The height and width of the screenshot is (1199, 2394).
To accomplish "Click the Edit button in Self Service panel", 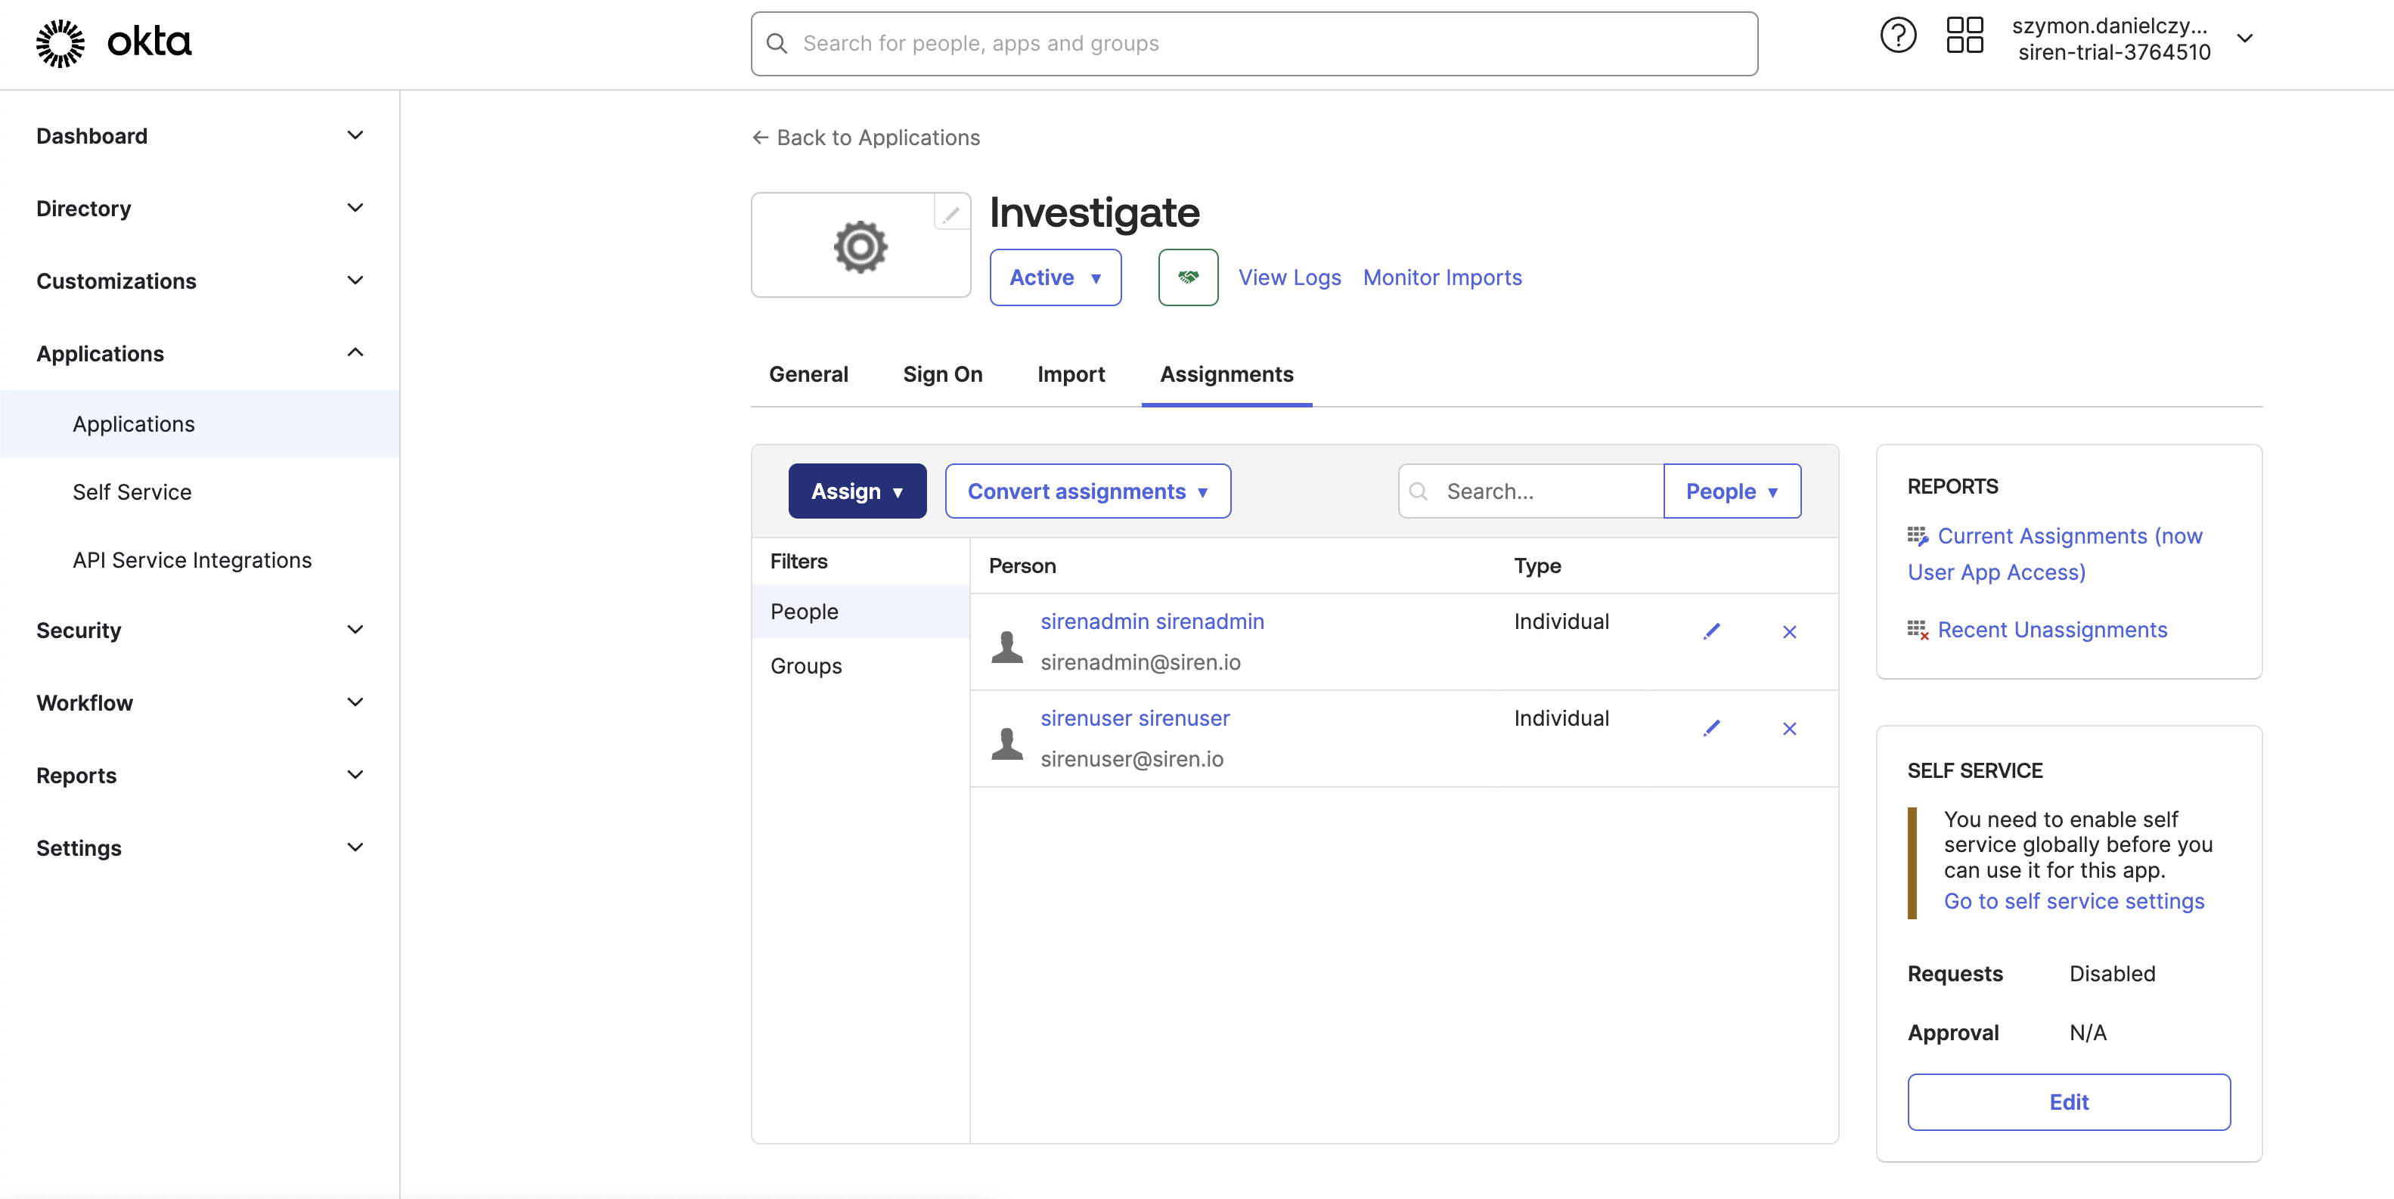I will tap(2069, 1101).
